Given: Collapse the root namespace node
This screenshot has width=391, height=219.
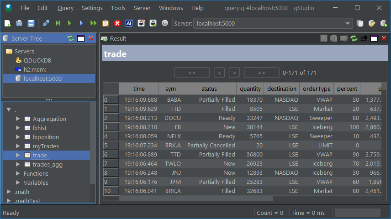Looking at the screenshot, I should point(9,109).
